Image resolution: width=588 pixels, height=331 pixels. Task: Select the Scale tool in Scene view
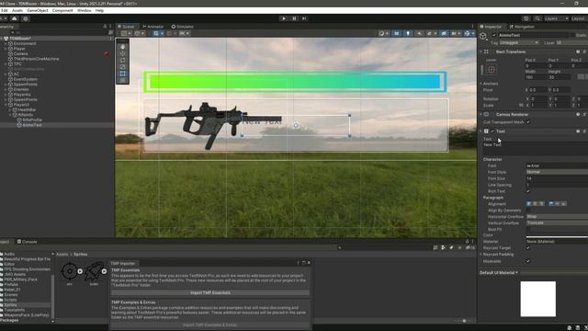pyautogui.click(x=122, y=67)
